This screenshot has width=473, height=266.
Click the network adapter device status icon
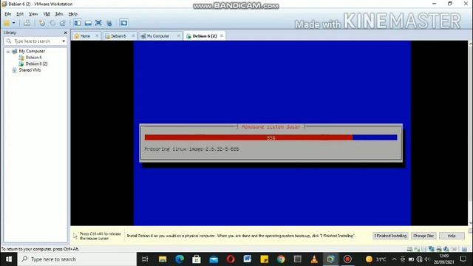[x=432, y=249]
